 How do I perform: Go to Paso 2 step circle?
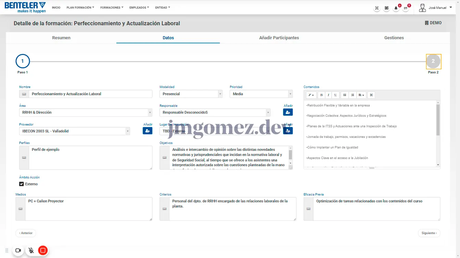(x=433, y=61)
